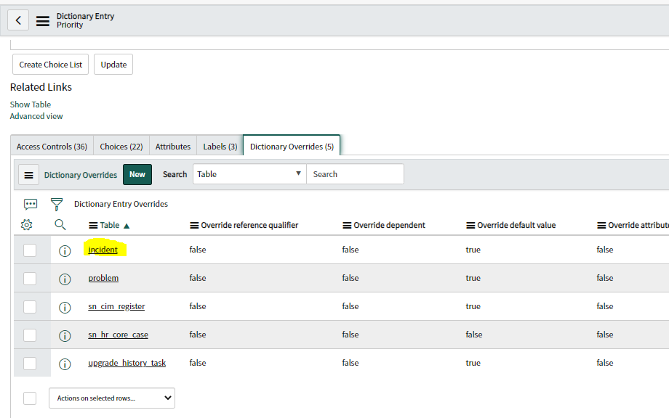Tick the upgrade_history_task row checkbox
Image resolution: width=669 pixels, height=418 pixels.
tap(30, 364)
